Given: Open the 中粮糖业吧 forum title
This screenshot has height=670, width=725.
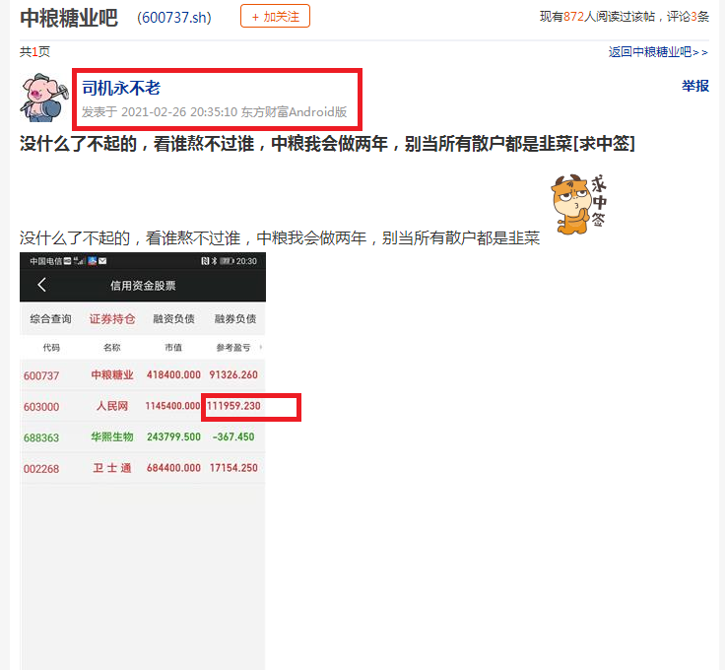Looking at the screenshot, I should pos(69,18).
